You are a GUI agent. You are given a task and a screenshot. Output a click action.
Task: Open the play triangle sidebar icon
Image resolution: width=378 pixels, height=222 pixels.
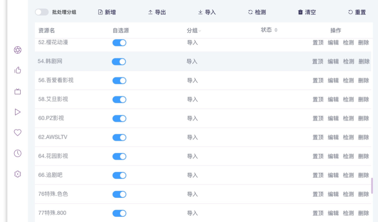click(x=17, y=112)
